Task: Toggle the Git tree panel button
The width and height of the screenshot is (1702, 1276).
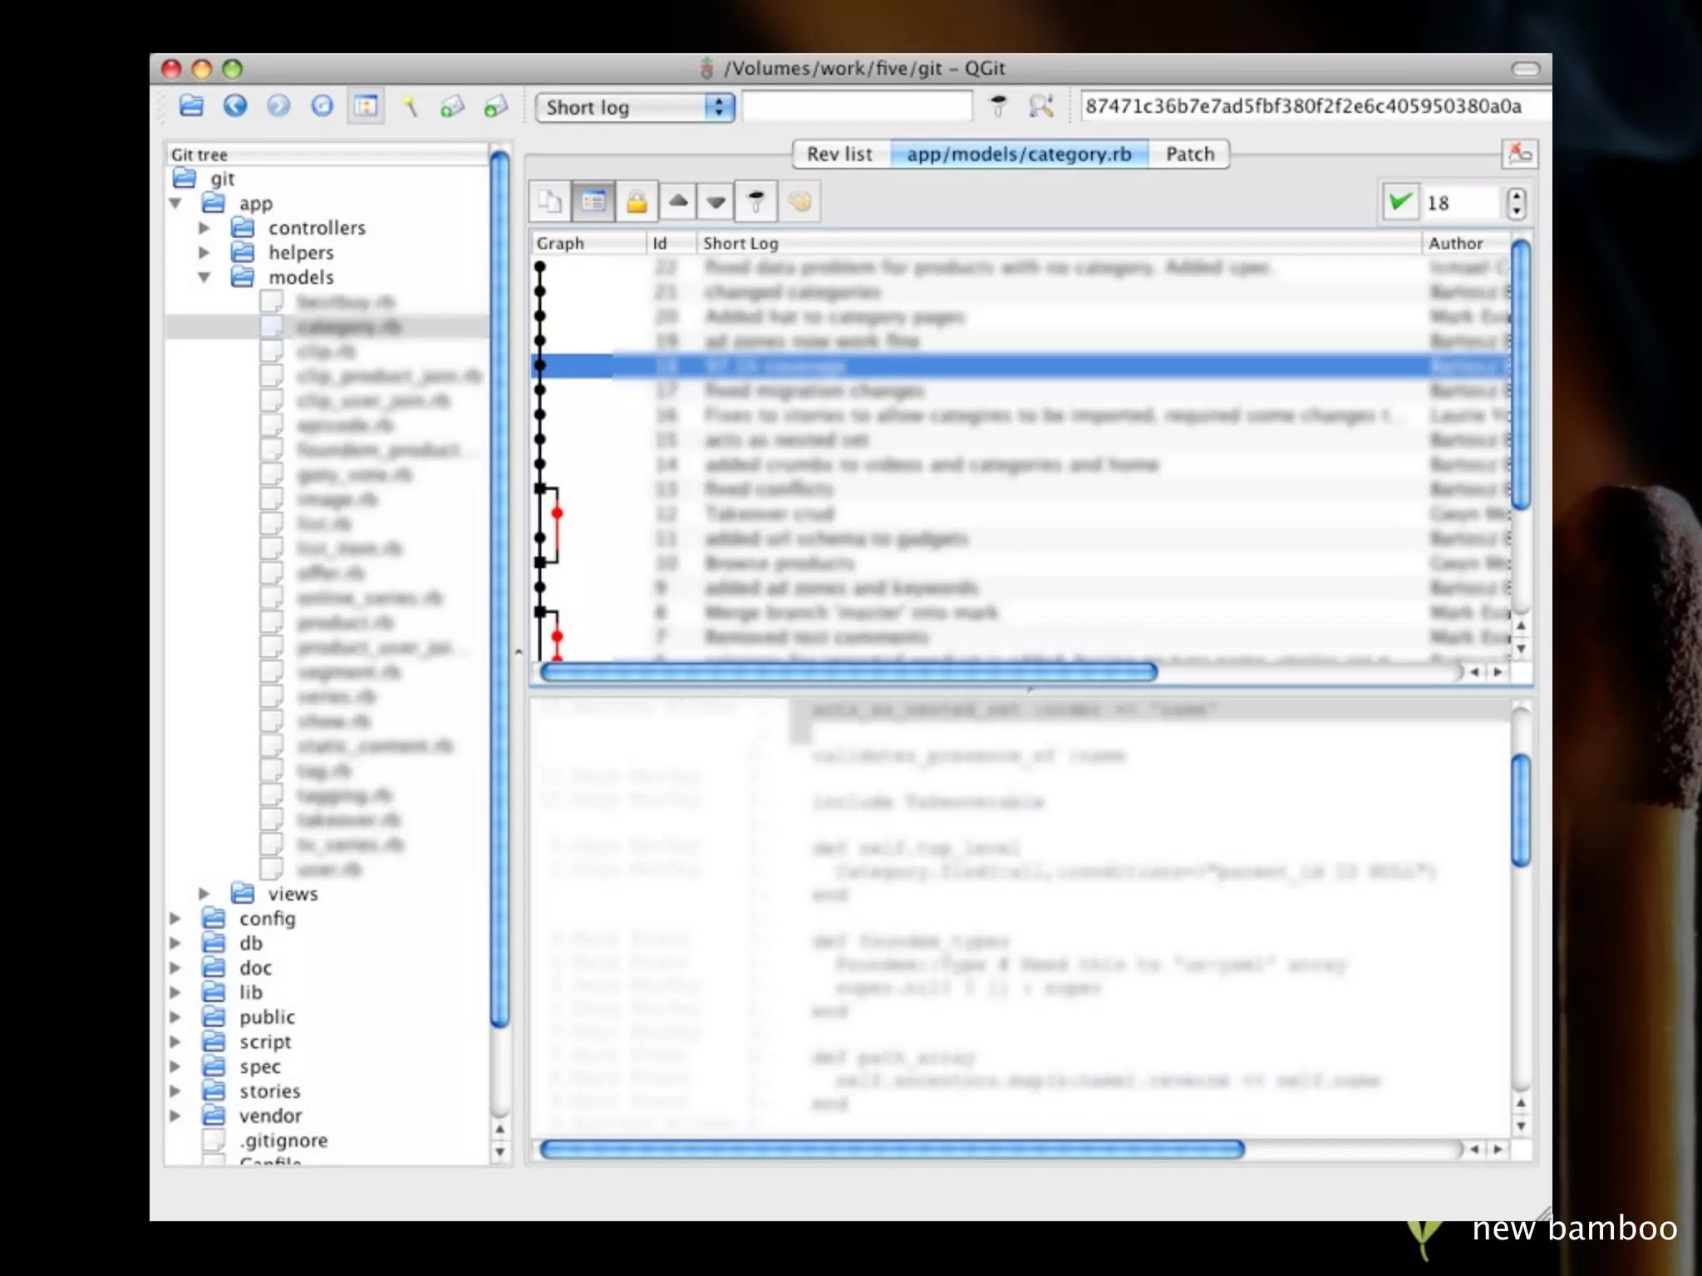Action: click(x=366, y=106)
